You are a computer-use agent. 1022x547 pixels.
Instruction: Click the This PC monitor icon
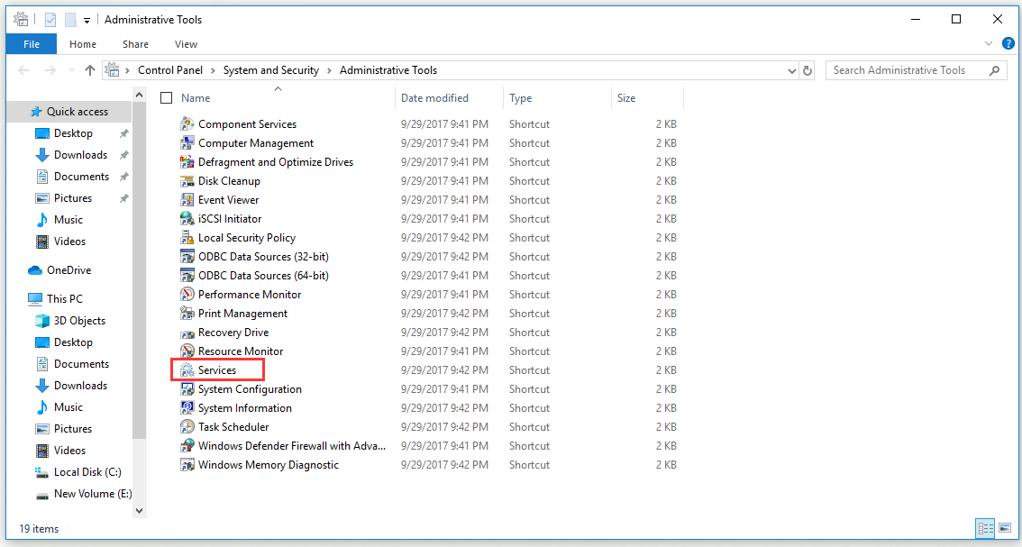click(x=35, y=298)
